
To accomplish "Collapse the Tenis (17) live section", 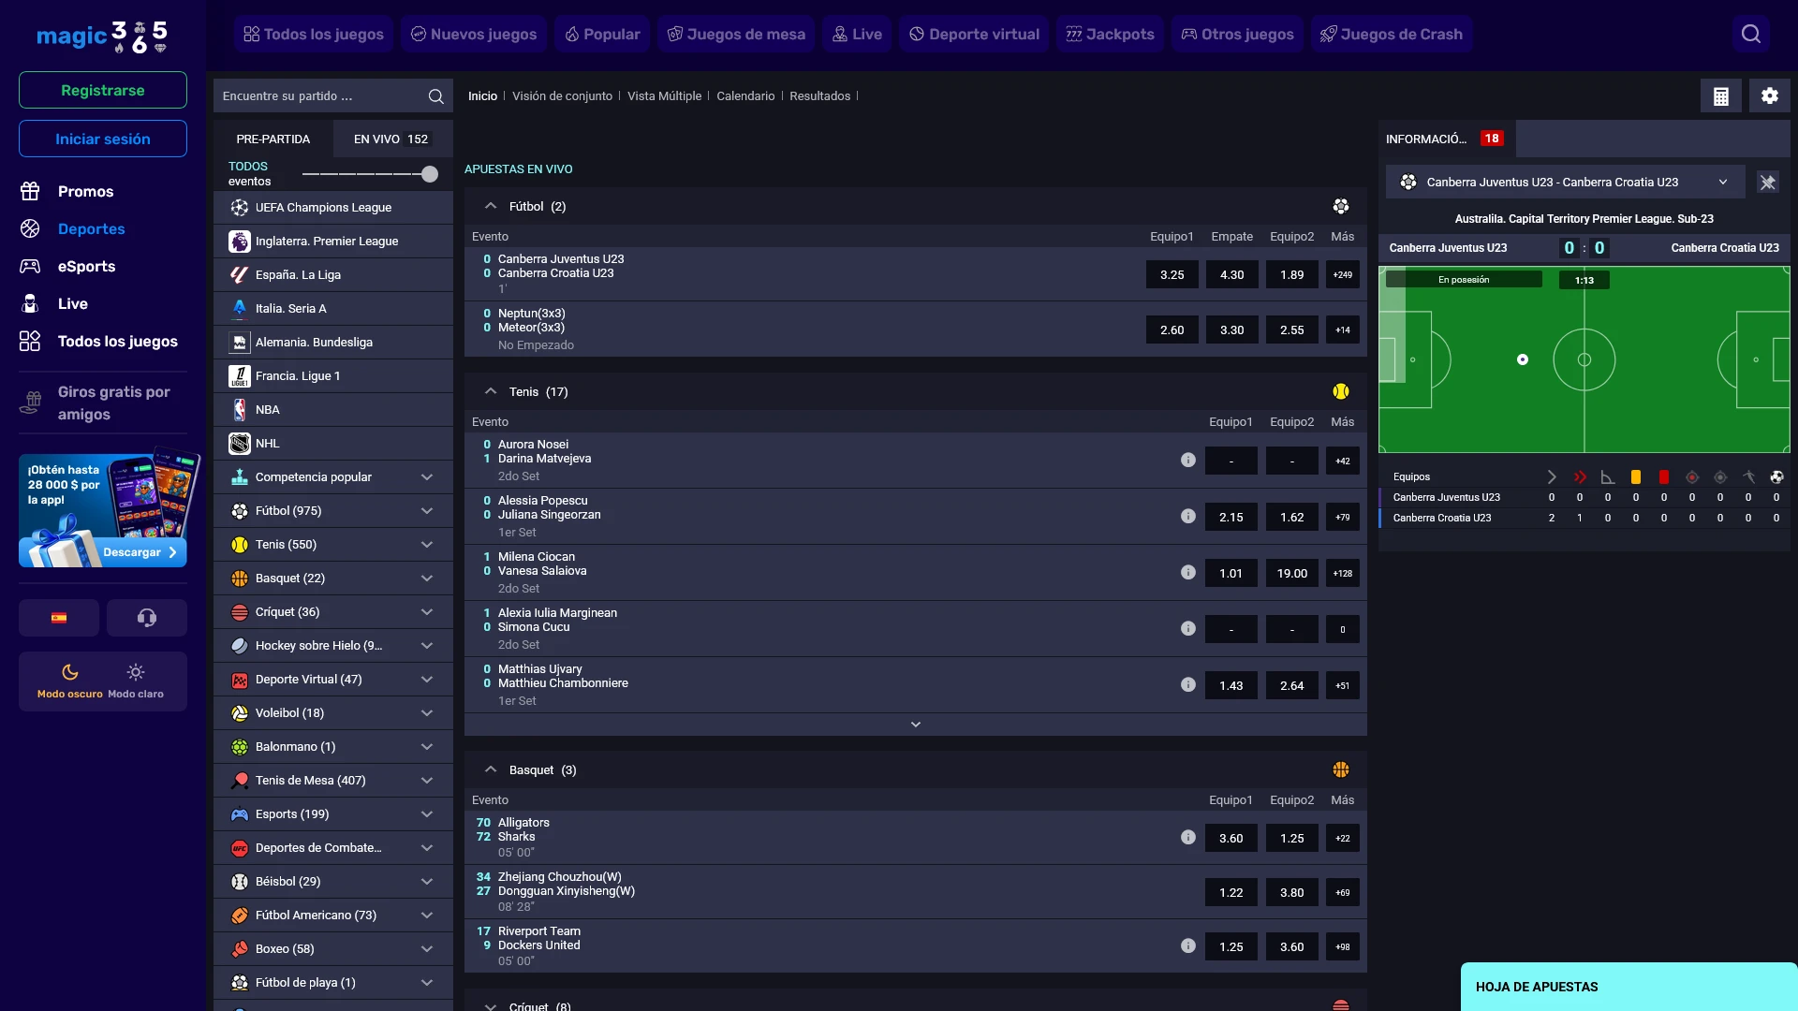I will click(x=491, y=391).
